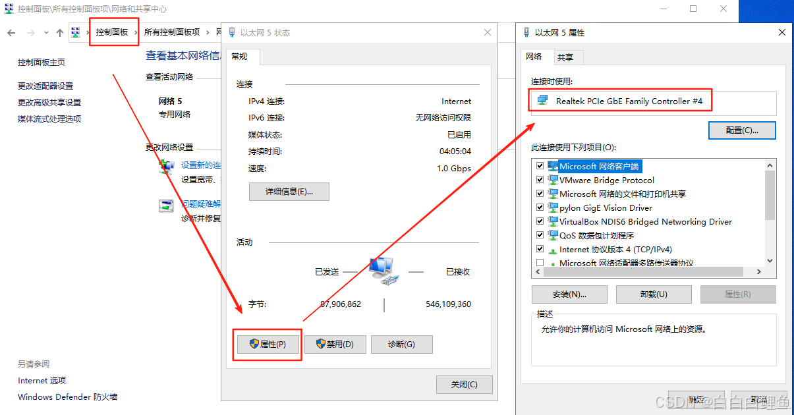Click the VirtualBox NDIS6 driver item icon
The image size is (794, 415).
tap(553, 221)
